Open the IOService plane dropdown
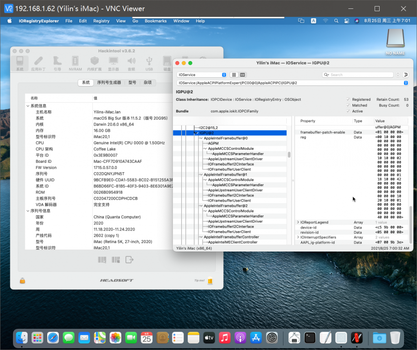The image size is (417, 350). click(x=202, y=75)
